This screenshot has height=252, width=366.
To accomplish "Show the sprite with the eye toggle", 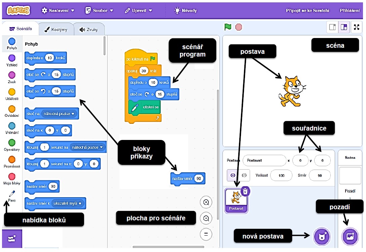I will (x=232, y=175).
